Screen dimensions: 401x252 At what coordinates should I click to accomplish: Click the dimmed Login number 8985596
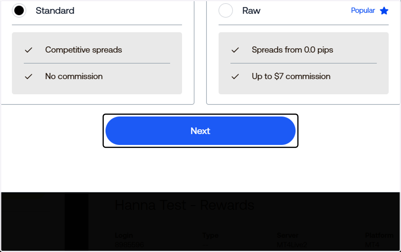coord(129,245)
